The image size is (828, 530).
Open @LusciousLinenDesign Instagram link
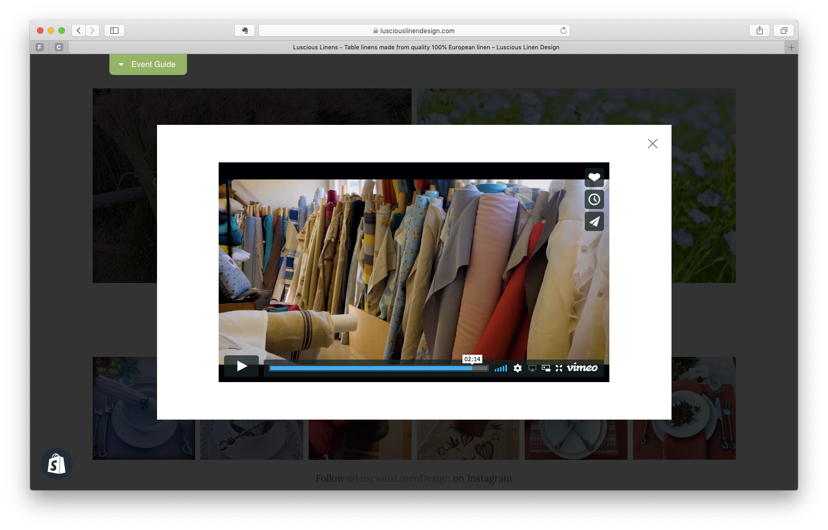(x=399, y=478)
